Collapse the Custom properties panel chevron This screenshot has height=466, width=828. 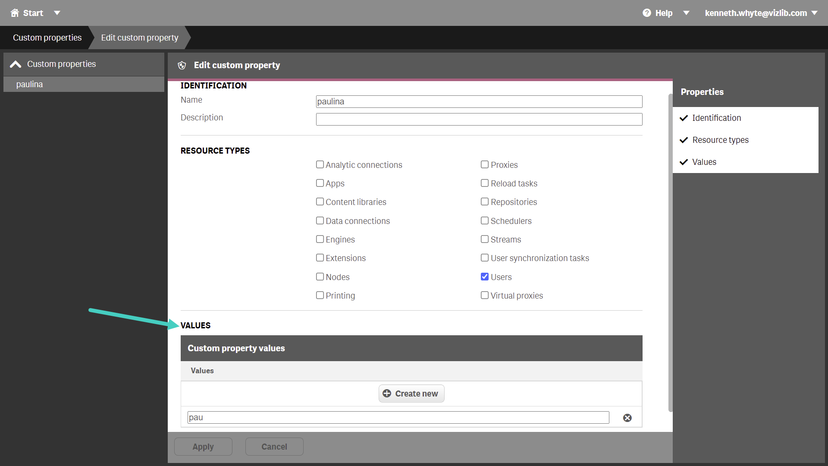(16, 64)
